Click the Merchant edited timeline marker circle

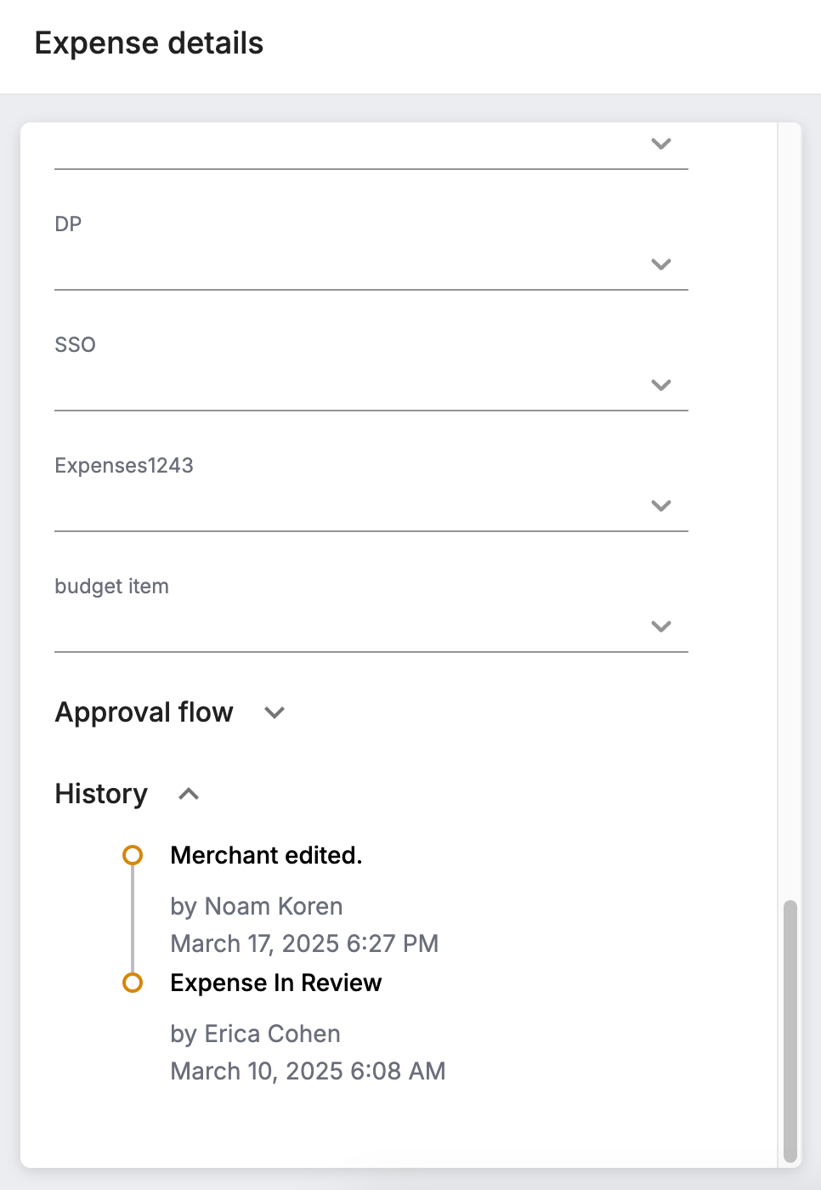(x=133, y=855)
